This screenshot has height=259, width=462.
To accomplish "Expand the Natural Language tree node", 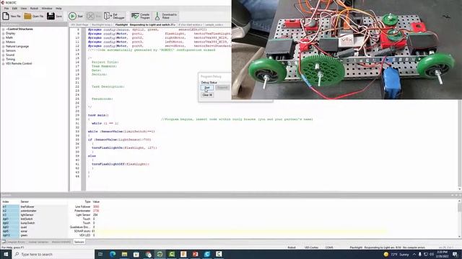I will [3, 46].
